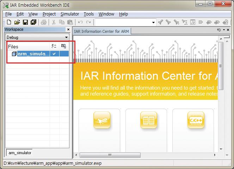The width and height of the screenshot is (234, 169).
Task: Open the View menu
Action: pyautogui.click(x=33, y=14)
